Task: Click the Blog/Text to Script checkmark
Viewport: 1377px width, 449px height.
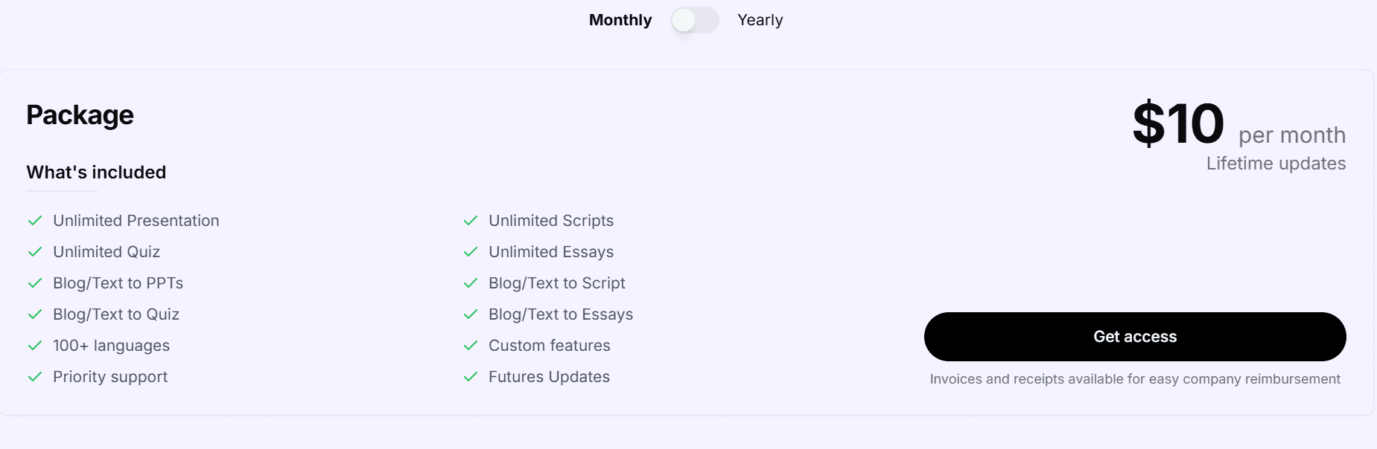Action: click(471, 283)
